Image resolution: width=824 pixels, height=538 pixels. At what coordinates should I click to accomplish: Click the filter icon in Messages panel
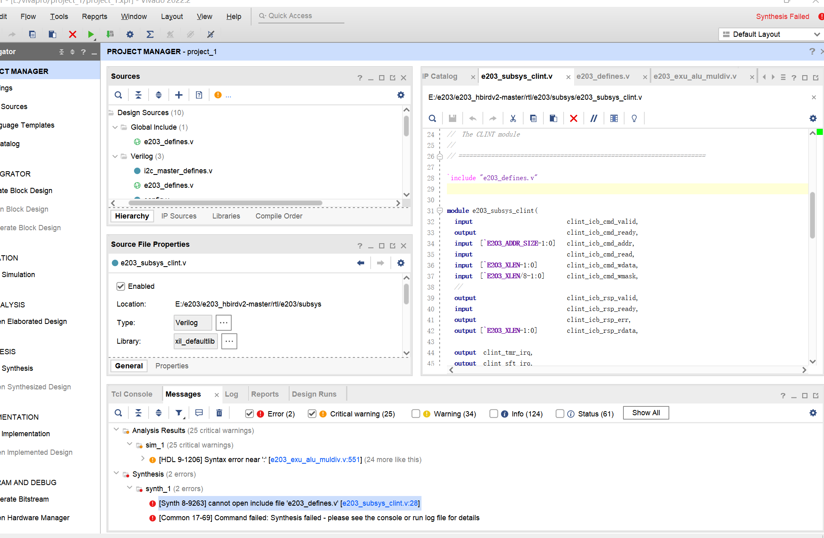[180, 413]
